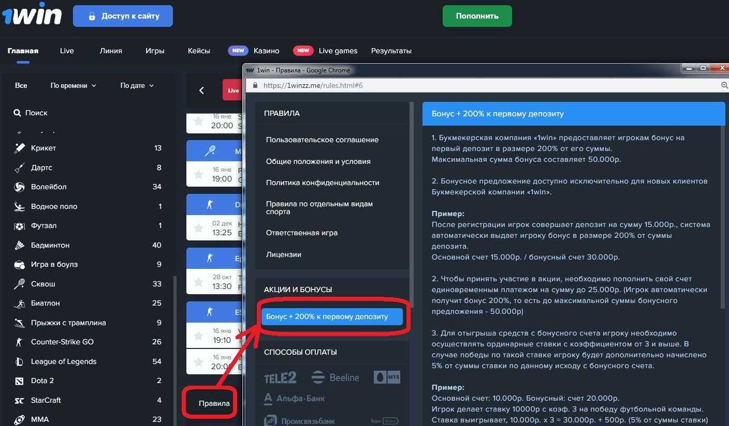Select the Cricket sport icon

click(19, 148)
